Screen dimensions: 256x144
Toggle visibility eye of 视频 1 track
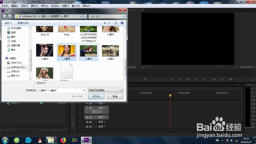pyautogui.click(x=87, y=108)
